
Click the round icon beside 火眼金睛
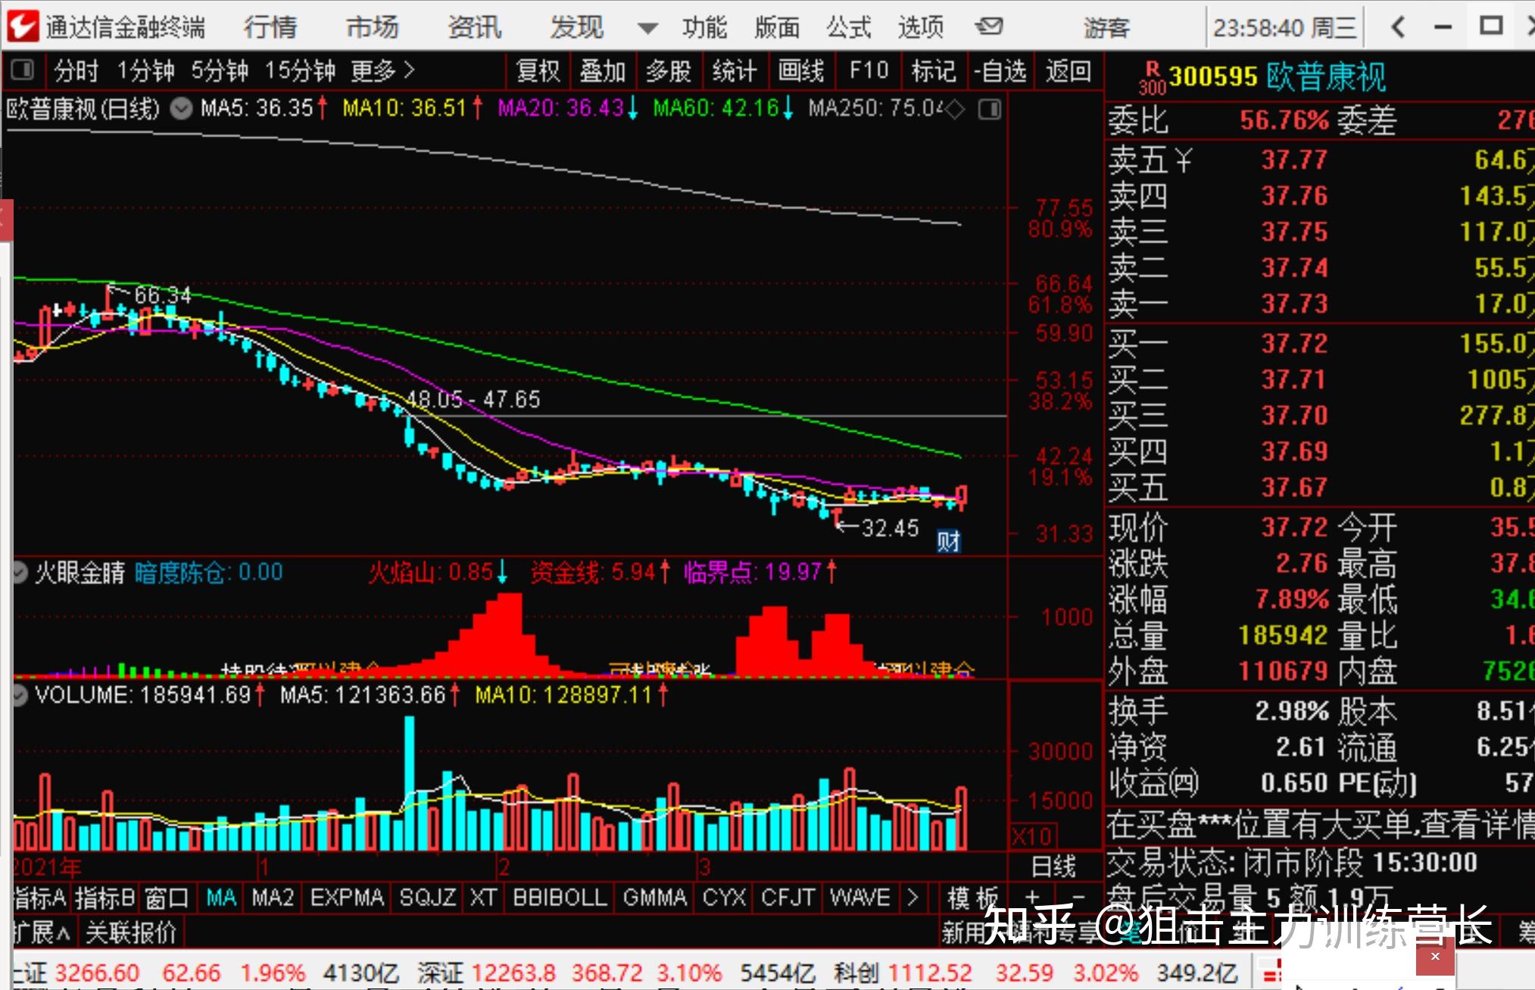[x=20, y=573]
